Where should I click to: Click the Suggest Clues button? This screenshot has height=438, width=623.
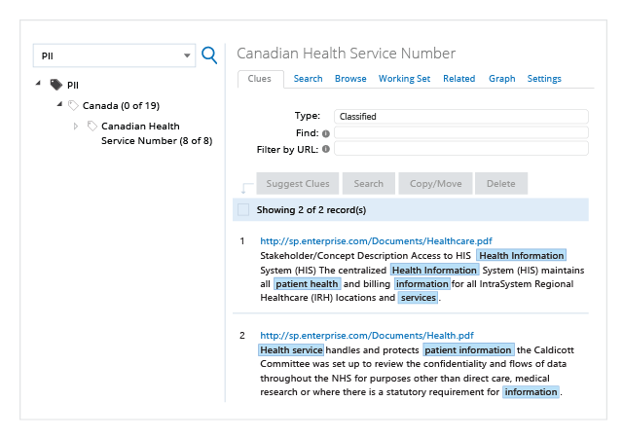pyautogui.click(x=298, y=184)
